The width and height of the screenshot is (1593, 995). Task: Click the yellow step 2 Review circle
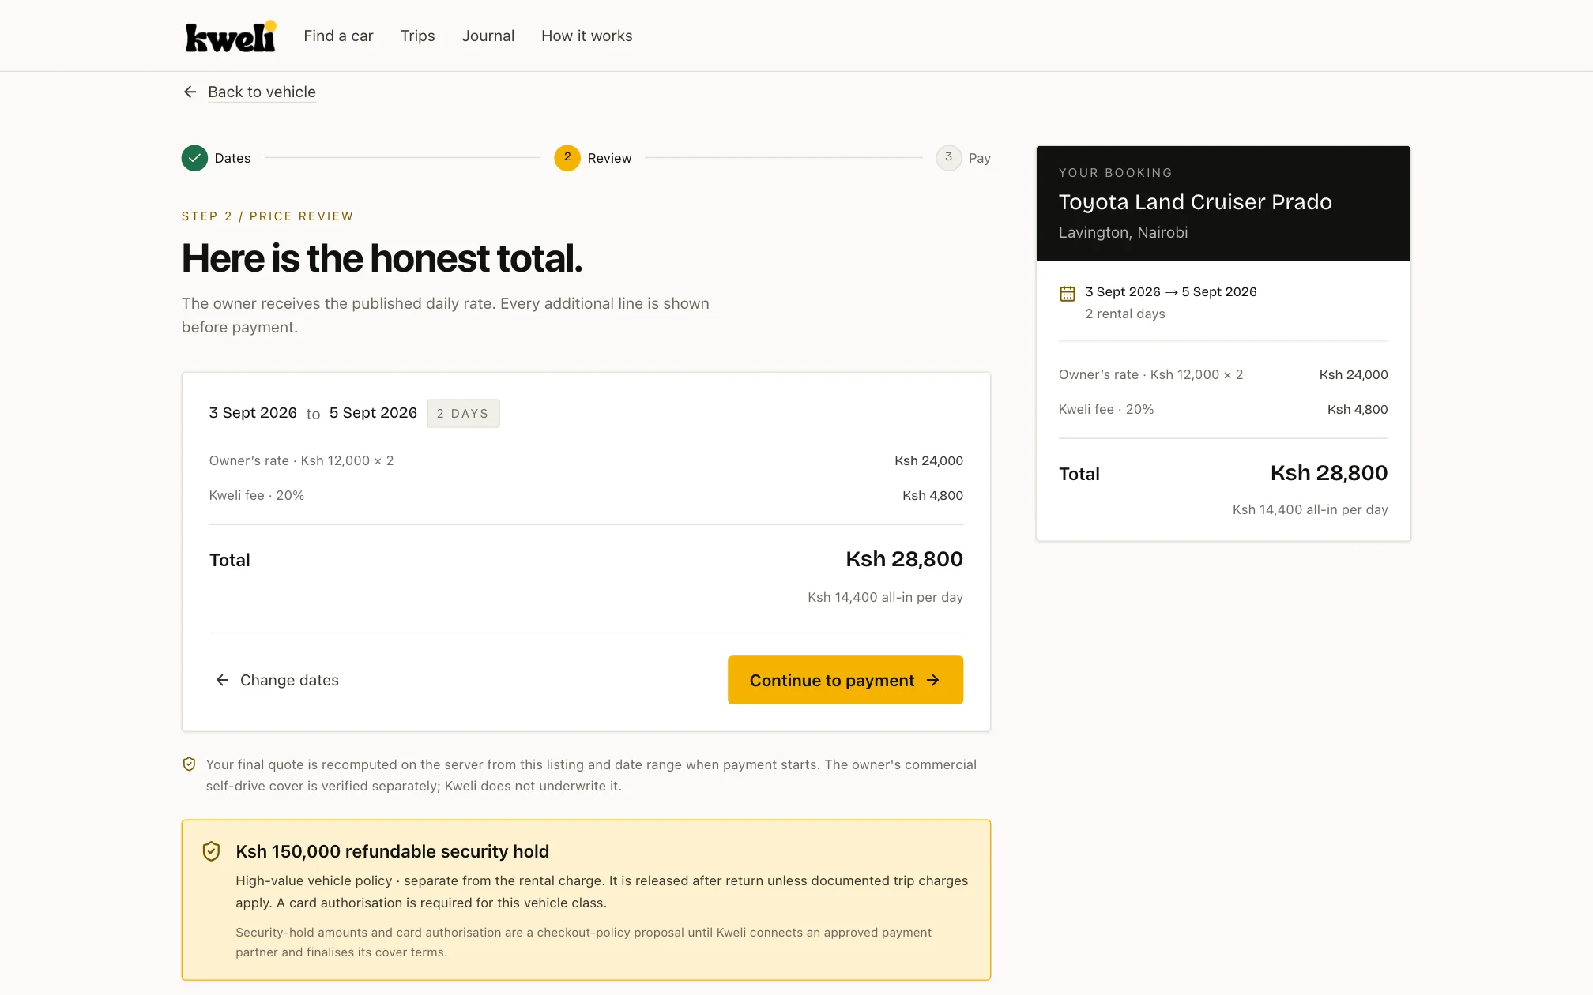pos(567,158)
